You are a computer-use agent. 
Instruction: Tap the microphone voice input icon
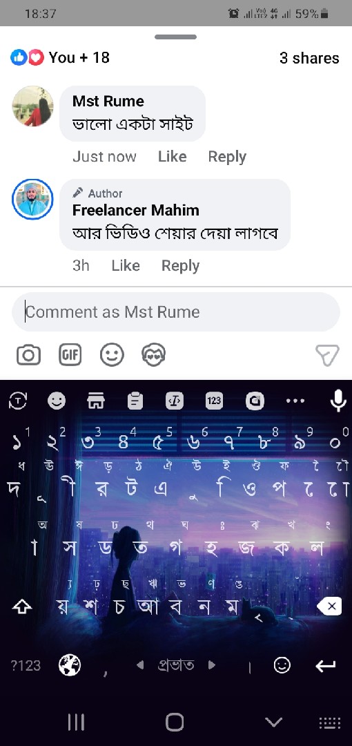338,401
